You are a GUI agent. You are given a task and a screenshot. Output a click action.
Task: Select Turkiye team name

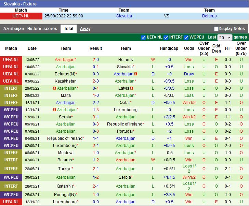(66, 169)
